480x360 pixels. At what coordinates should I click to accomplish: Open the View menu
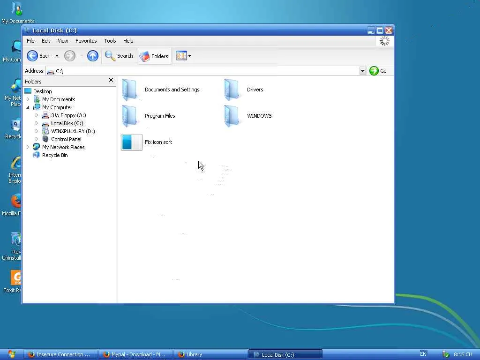click(63, 41)
